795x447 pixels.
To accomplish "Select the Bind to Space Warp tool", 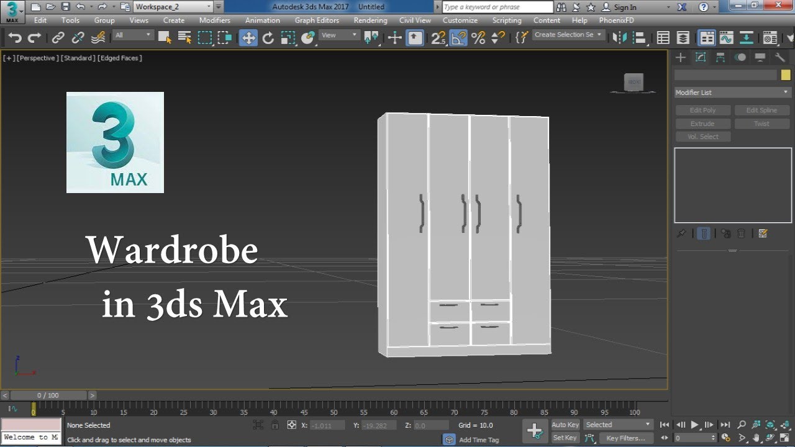I will (x=98, y=38).
